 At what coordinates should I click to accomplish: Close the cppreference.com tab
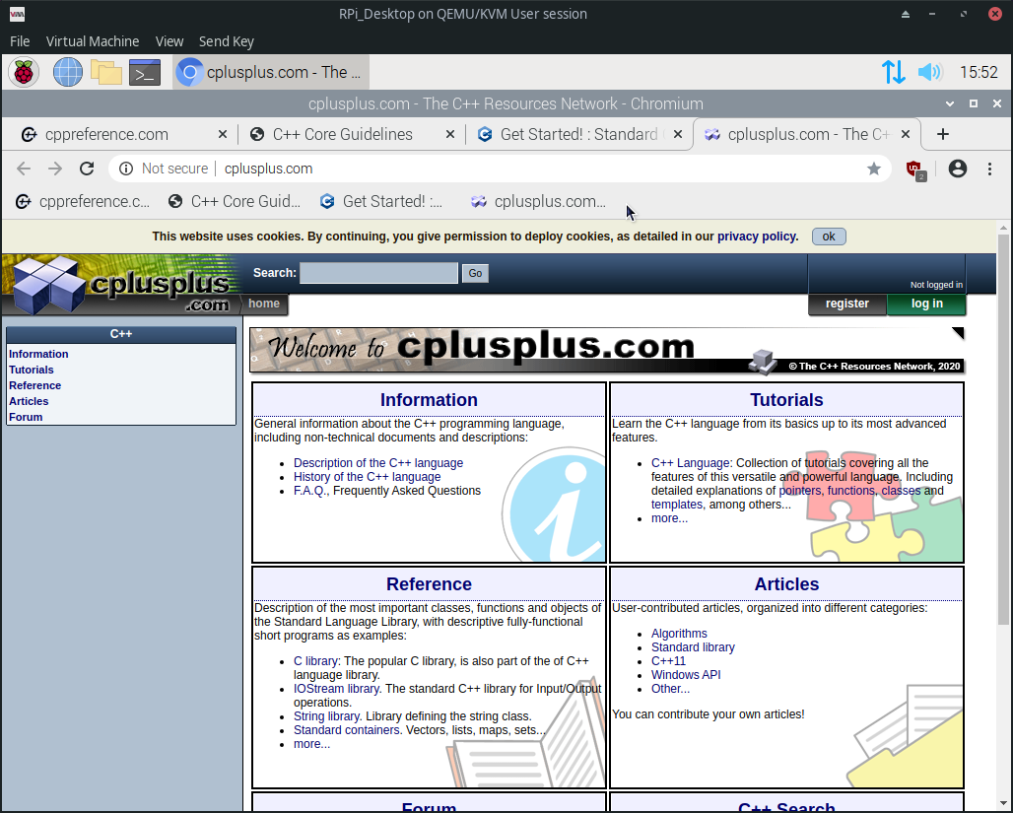223,134
